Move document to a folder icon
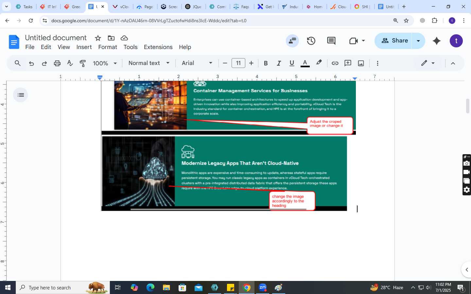The image size is (471, 294). coord(111,38)
